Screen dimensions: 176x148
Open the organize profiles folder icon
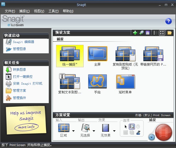coord(169,33)
